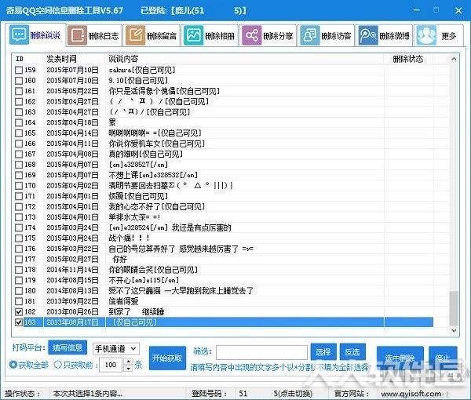Select row text 信者得爱
Screen dimensions: 471x400
123,301
